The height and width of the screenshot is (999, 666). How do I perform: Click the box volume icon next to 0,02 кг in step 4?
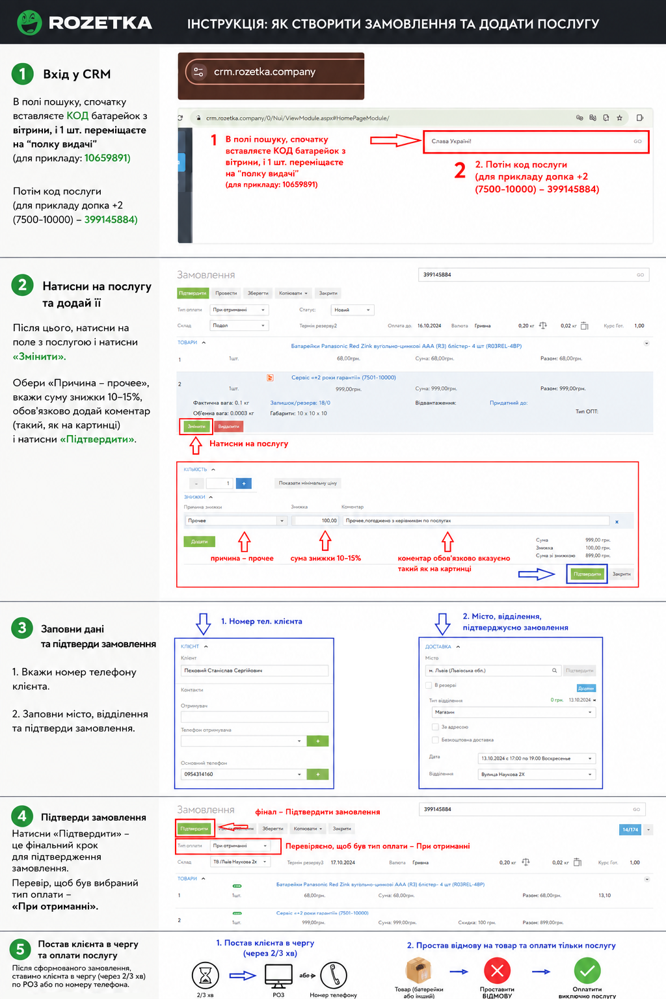(x=577, y=862)
